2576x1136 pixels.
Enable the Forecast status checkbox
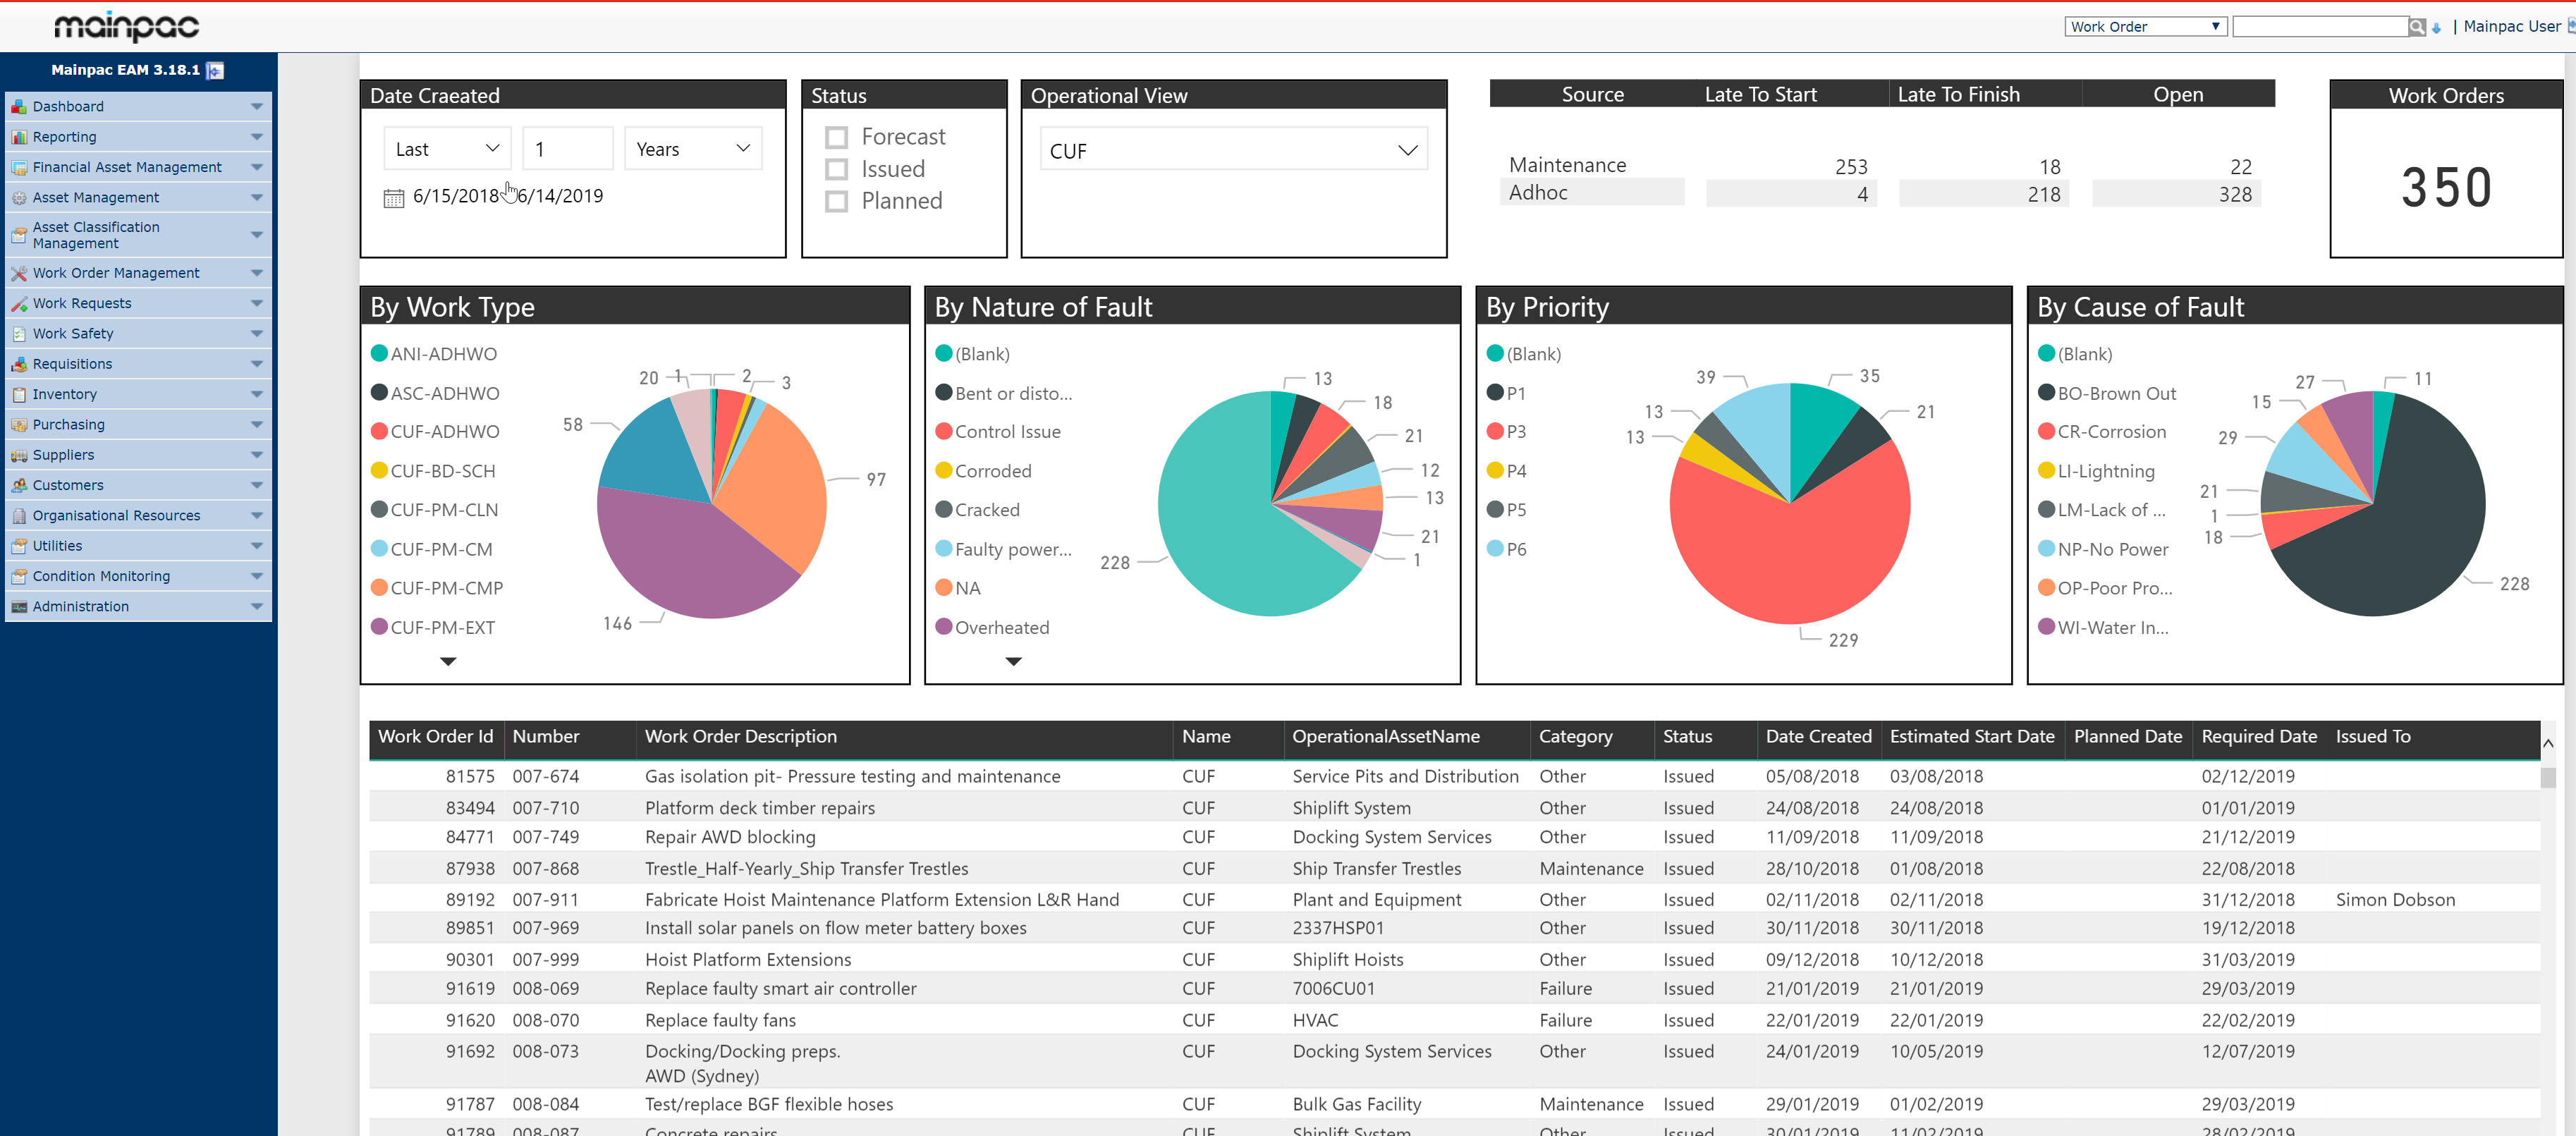(x=836, y=136)
